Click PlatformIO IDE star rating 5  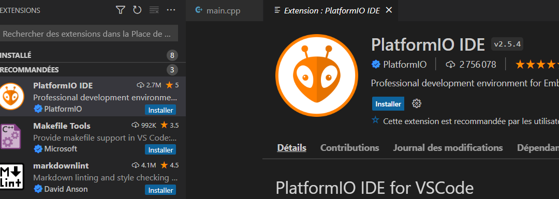tap(172, 85)
